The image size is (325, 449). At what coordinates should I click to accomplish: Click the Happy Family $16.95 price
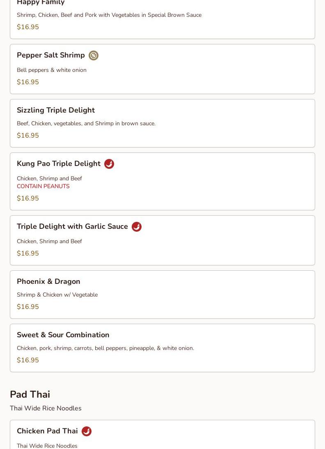click(28, 27)
